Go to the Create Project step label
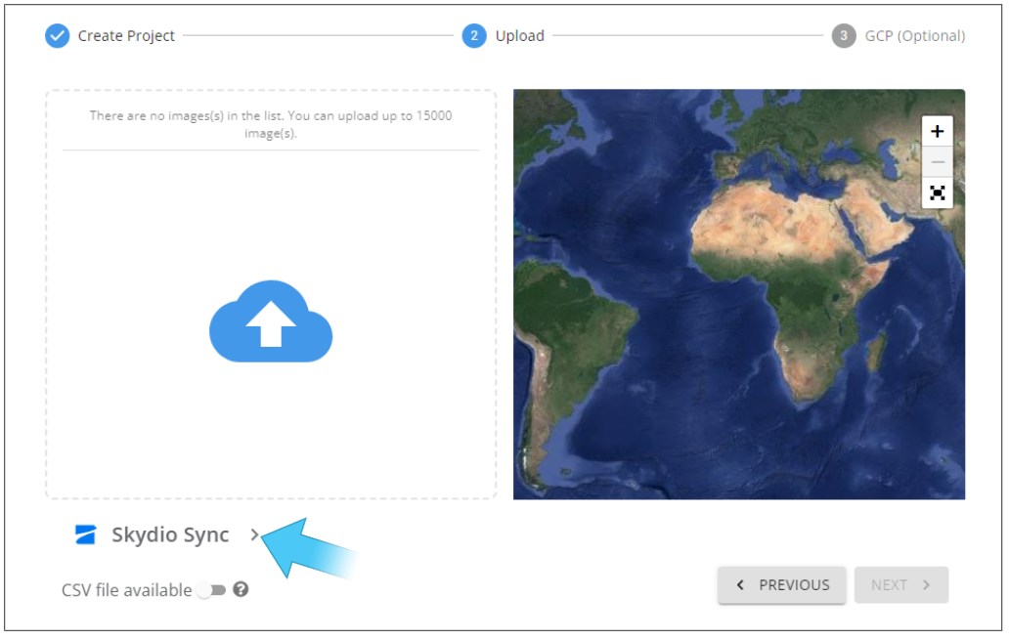The image size is (1009, 640). click(126, 36)
